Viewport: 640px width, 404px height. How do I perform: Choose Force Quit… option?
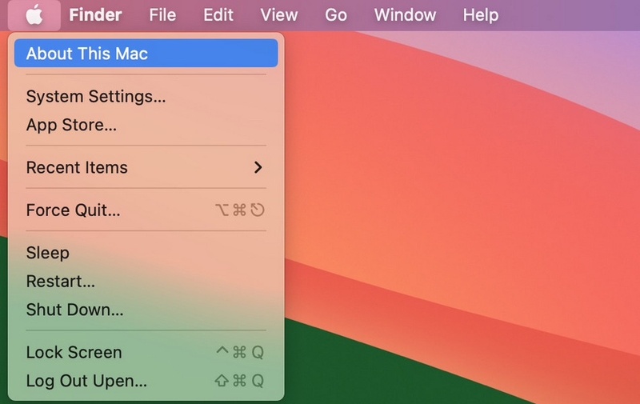(146, 210)
